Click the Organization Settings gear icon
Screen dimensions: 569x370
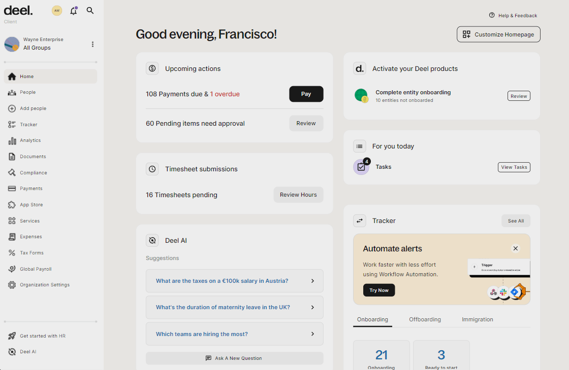coord(12,285)
